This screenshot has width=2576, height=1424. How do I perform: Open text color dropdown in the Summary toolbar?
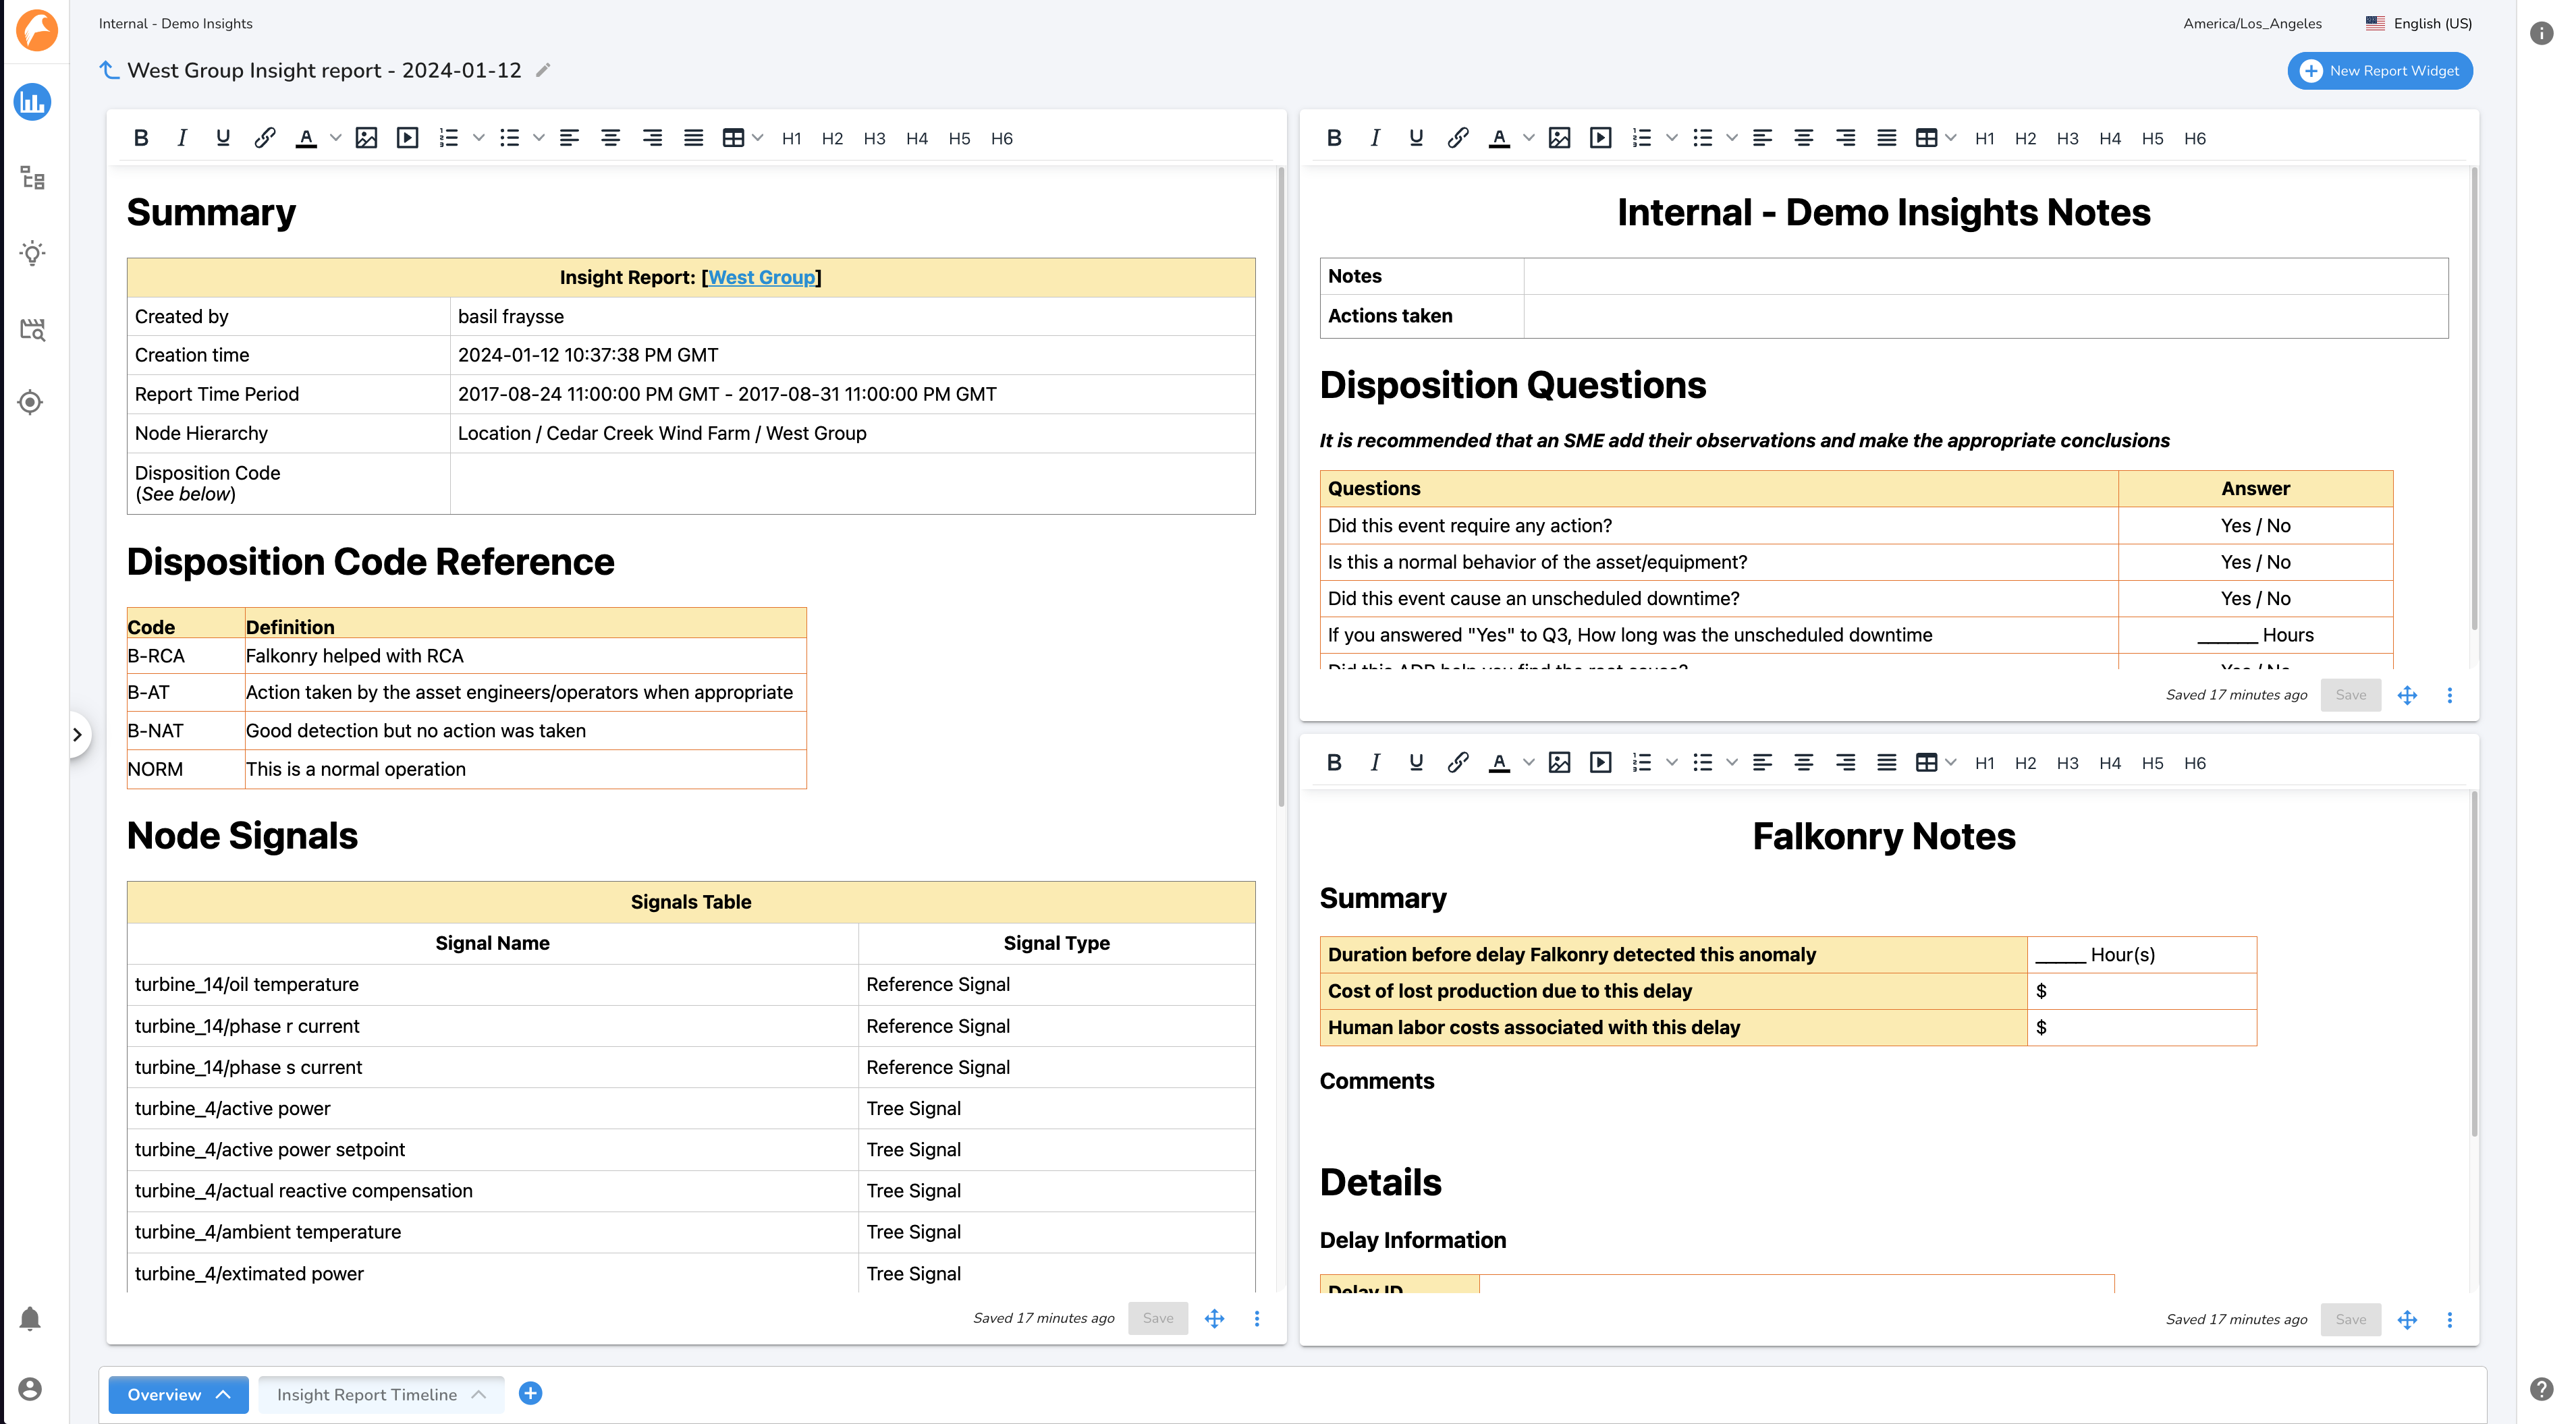[335, 138]
